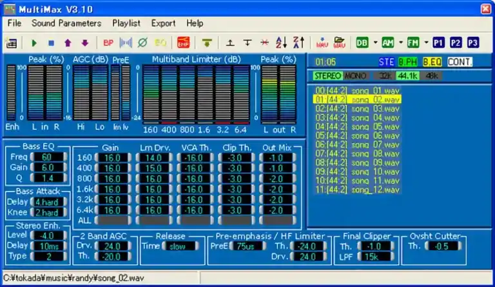Click the insert-below arrow icon
495x287 pixels.
tap(247, 43)
